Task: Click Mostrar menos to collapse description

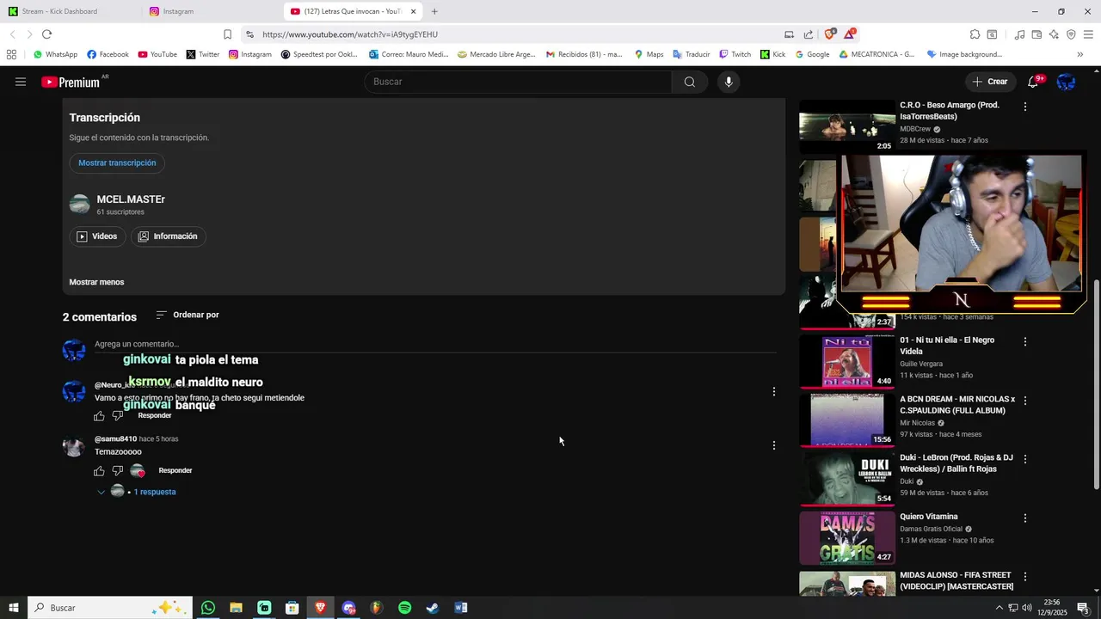Action: tap(96, 282)
